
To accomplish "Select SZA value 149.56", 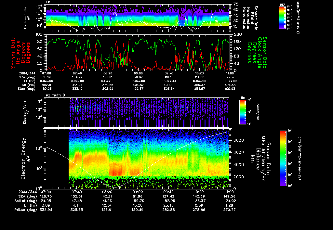I will (x=229, y=197).
